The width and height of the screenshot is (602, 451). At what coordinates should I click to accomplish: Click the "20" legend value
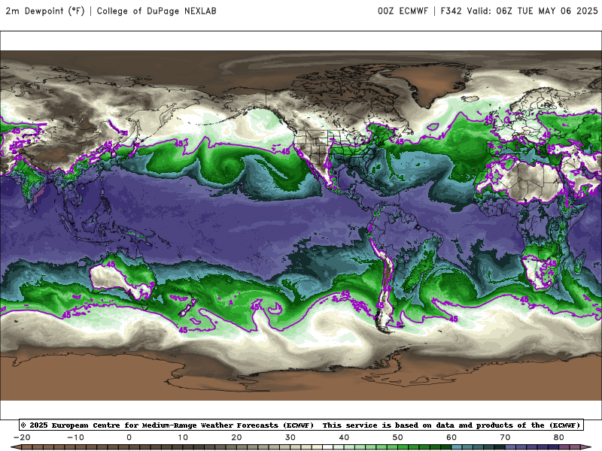pos(236,437)
